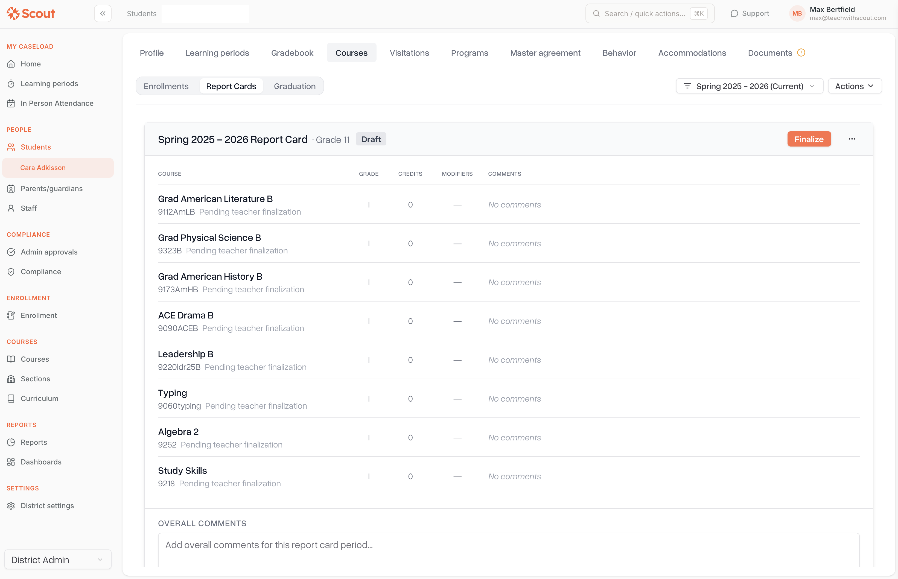
Task: Click the Home house icon
Action: point(11,64)
